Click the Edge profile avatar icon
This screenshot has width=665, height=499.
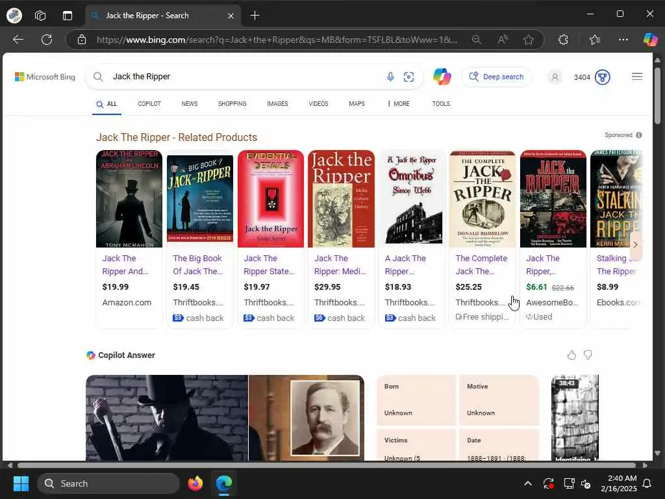14,16
